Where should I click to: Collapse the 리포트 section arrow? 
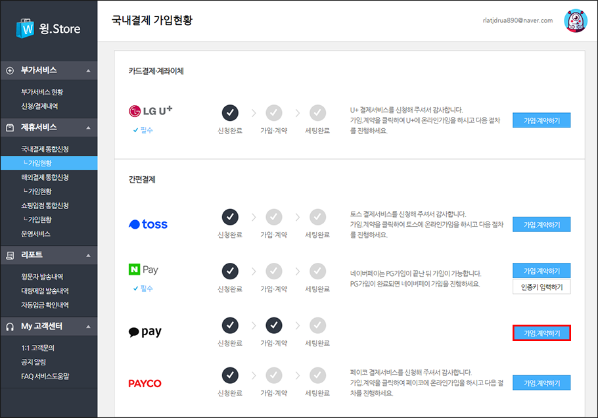click(89, 255)
